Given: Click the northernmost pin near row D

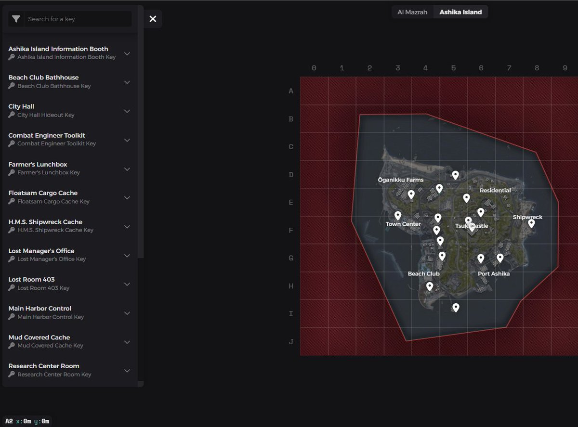Looking at the screenshot, I should [455, 175].
